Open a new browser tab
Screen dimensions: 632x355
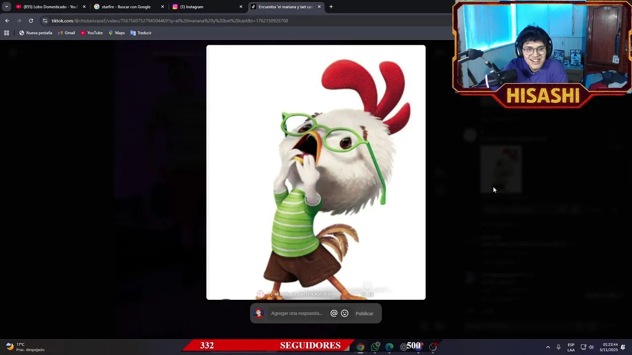click(x=331, y=7)
